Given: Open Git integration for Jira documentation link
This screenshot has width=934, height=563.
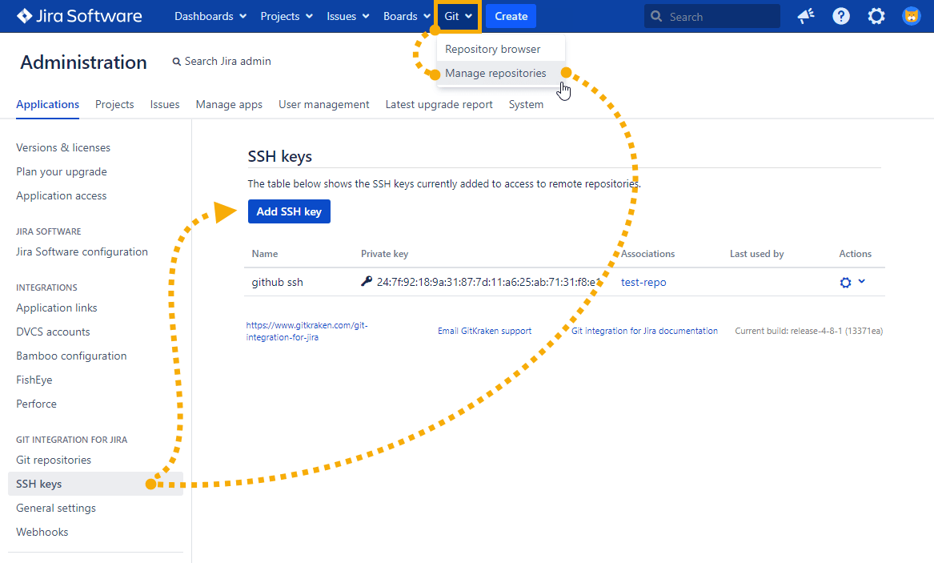Looking at the screenshot, I should [644, 332].
